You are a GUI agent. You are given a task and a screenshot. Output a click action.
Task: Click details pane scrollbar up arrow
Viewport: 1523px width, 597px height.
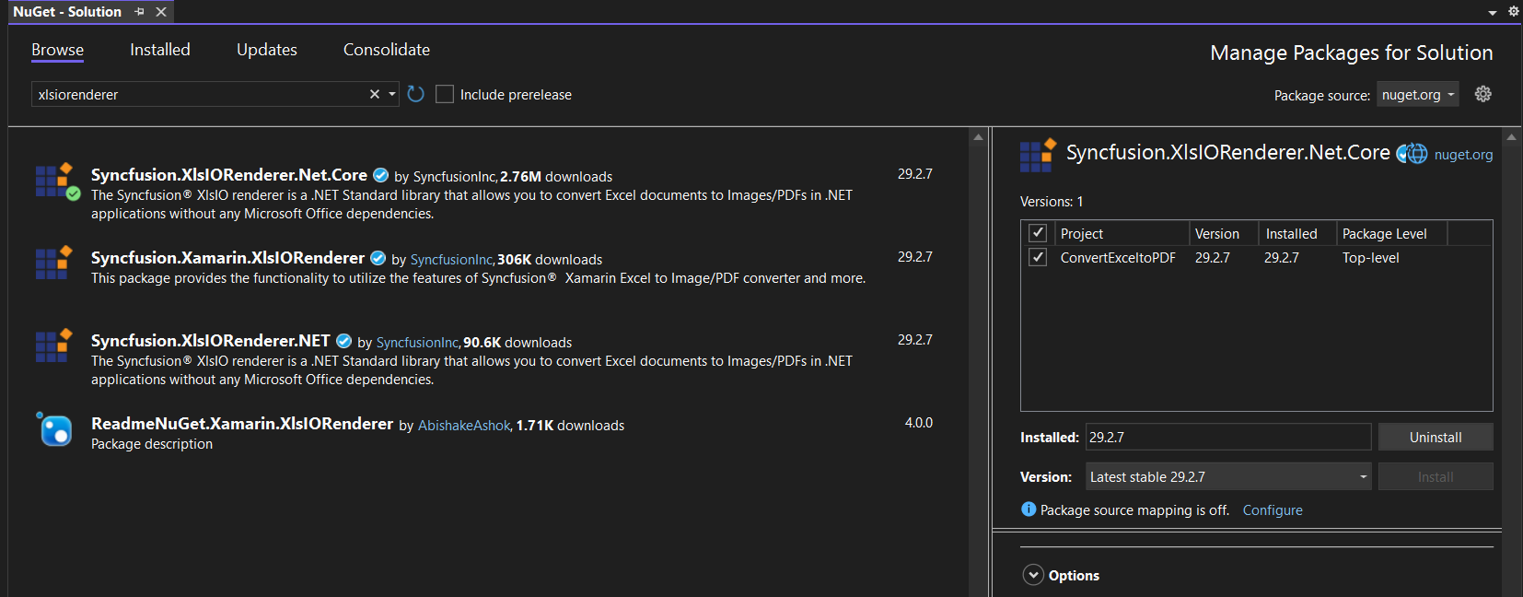click(x=1511, y=136)
